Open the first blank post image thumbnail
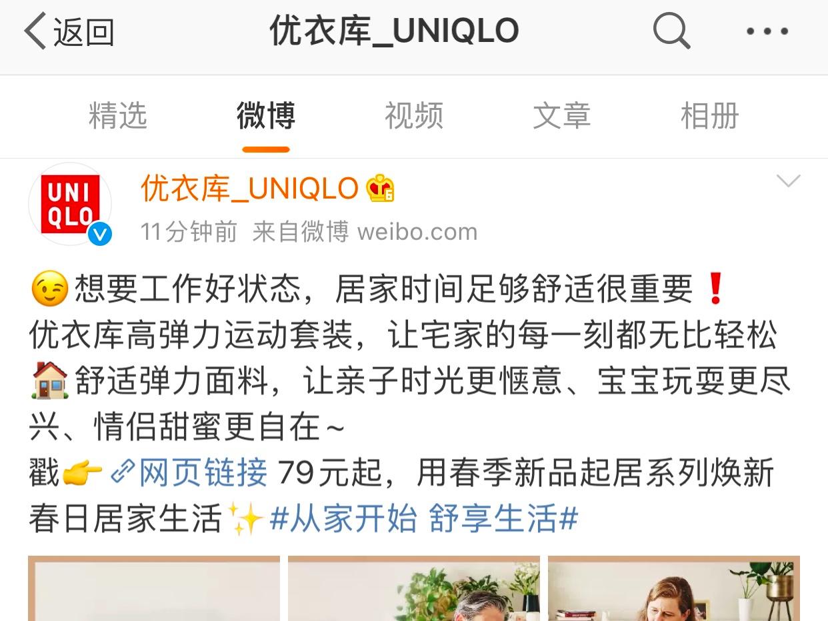Image resolution: width=828 pixels, height=621 pixels. point(154,588)
